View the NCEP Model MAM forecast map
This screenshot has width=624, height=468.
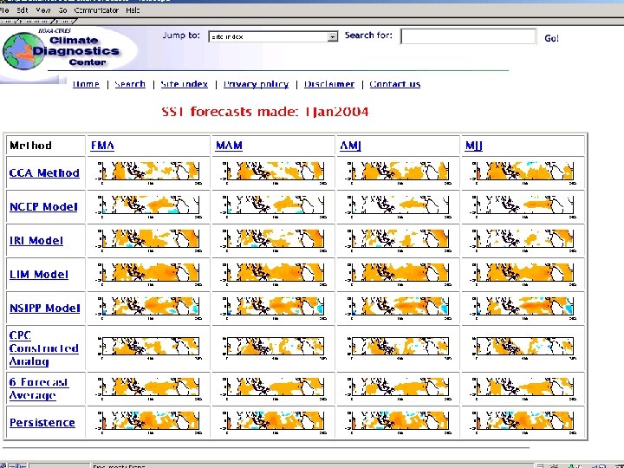(273, 206)
